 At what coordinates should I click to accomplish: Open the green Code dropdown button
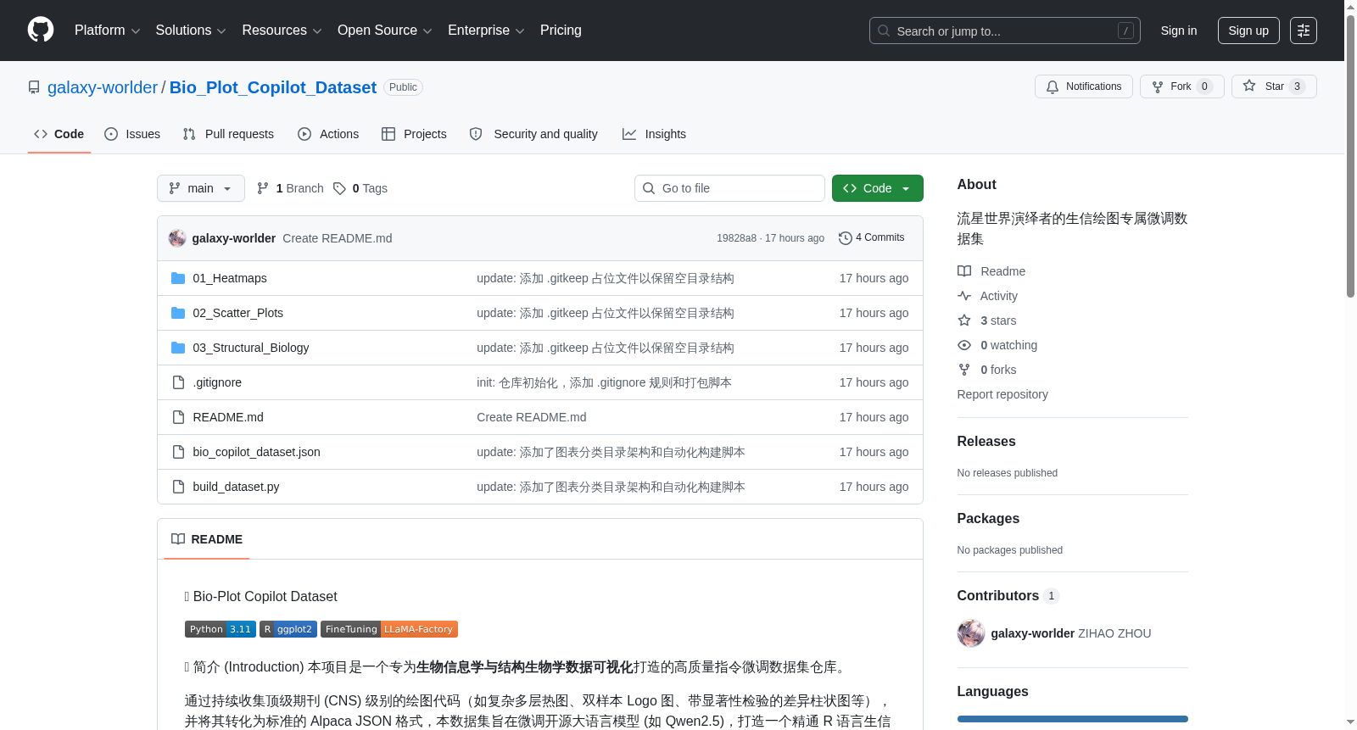tap(878, 188)
